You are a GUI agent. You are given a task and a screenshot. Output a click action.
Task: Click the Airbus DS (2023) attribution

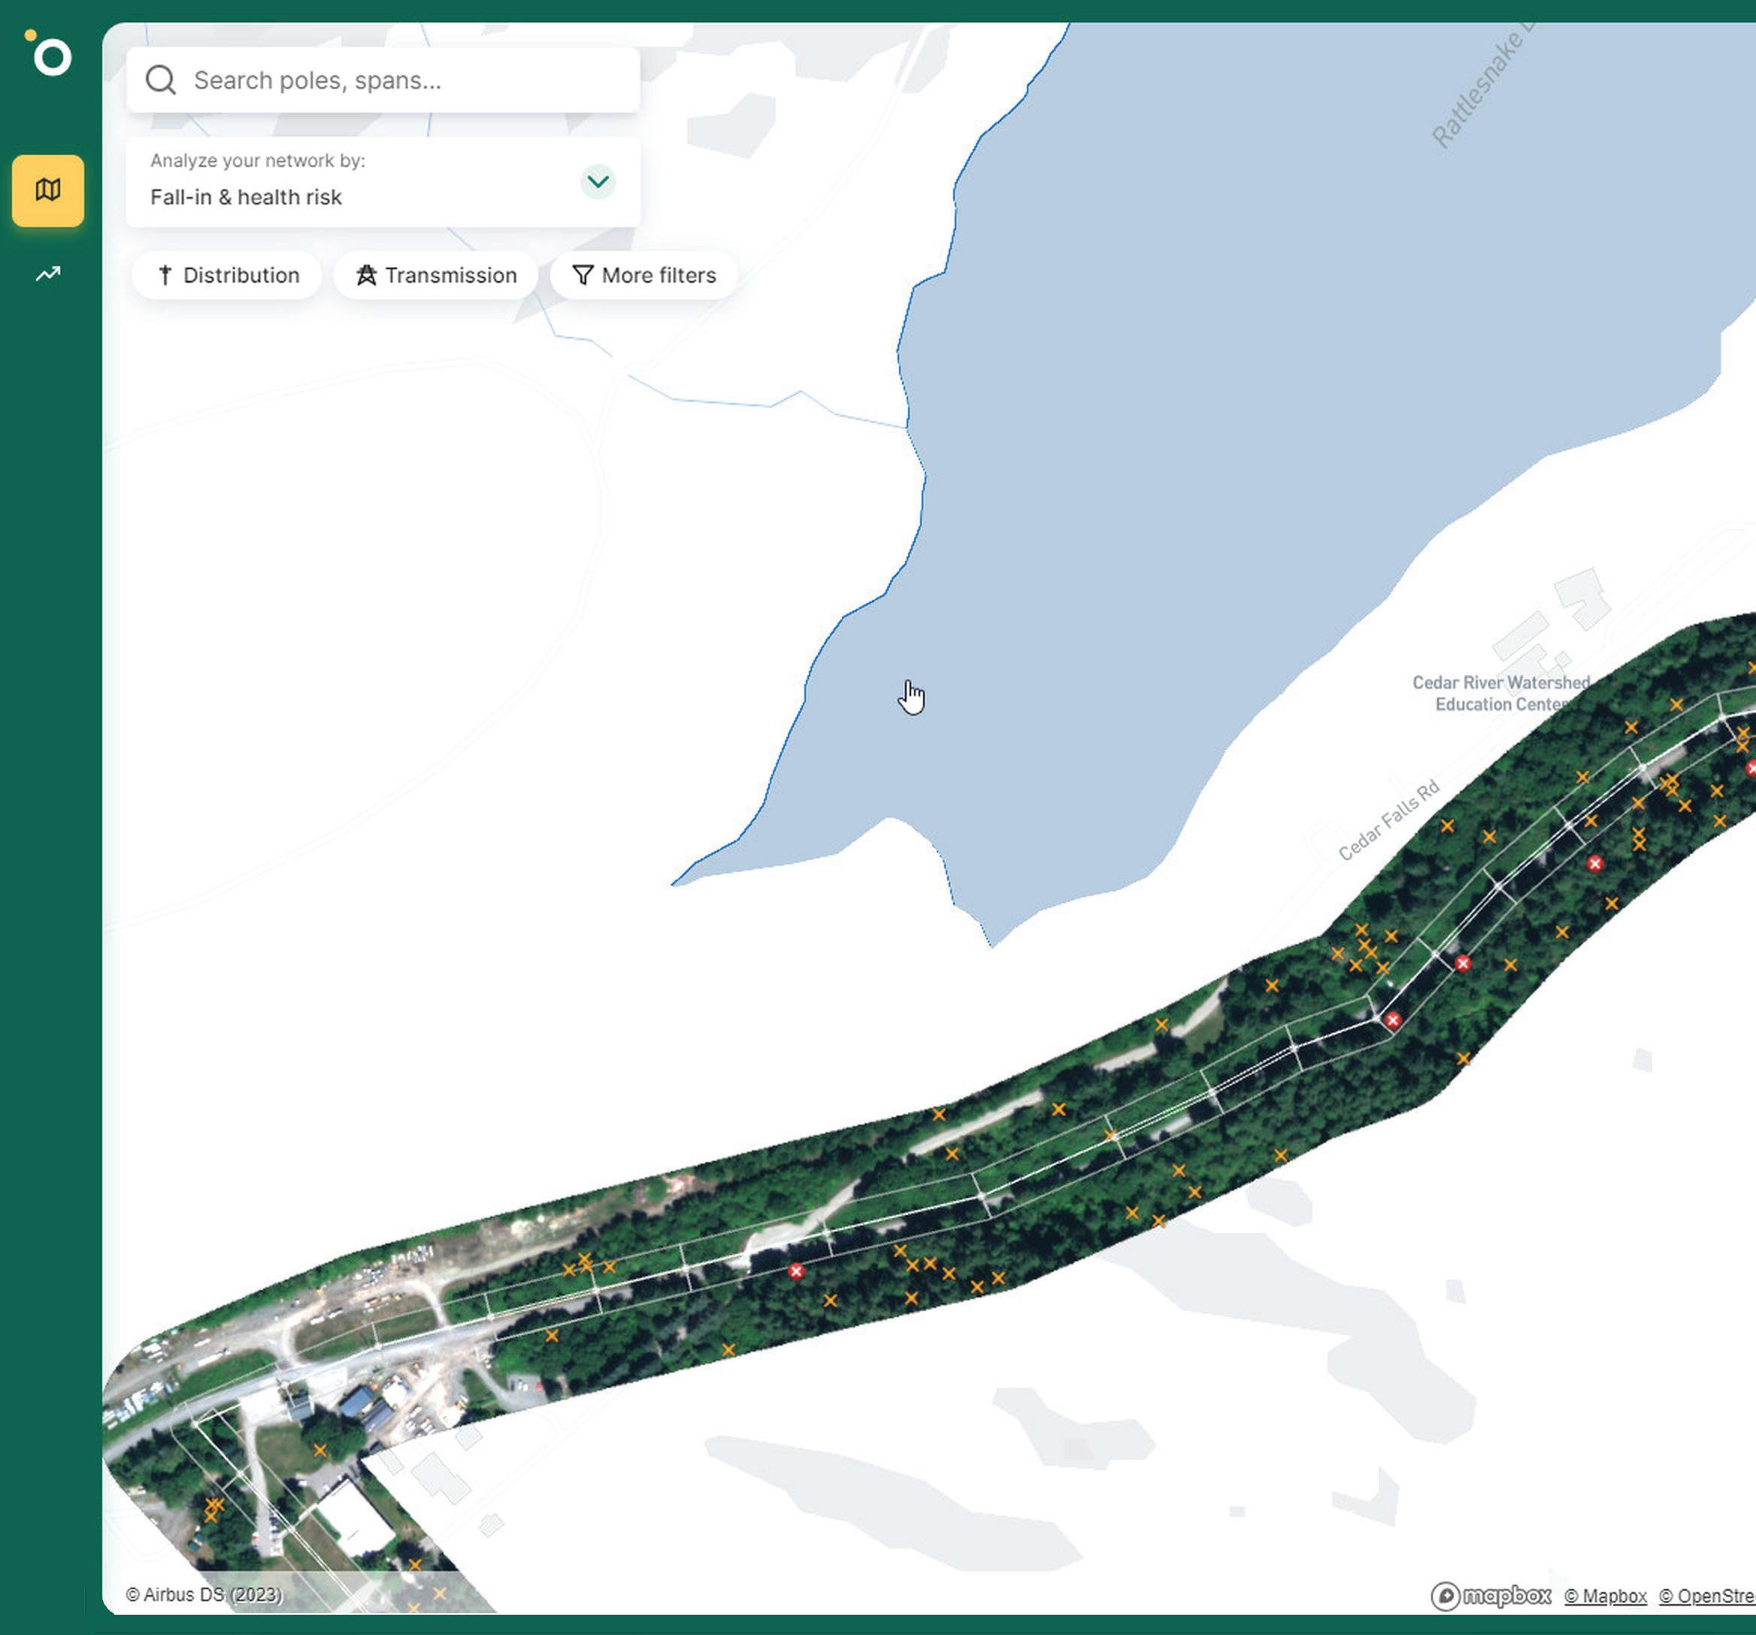pos(204,1594)
